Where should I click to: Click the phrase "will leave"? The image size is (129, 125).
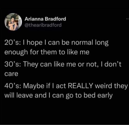pos(19,95)
